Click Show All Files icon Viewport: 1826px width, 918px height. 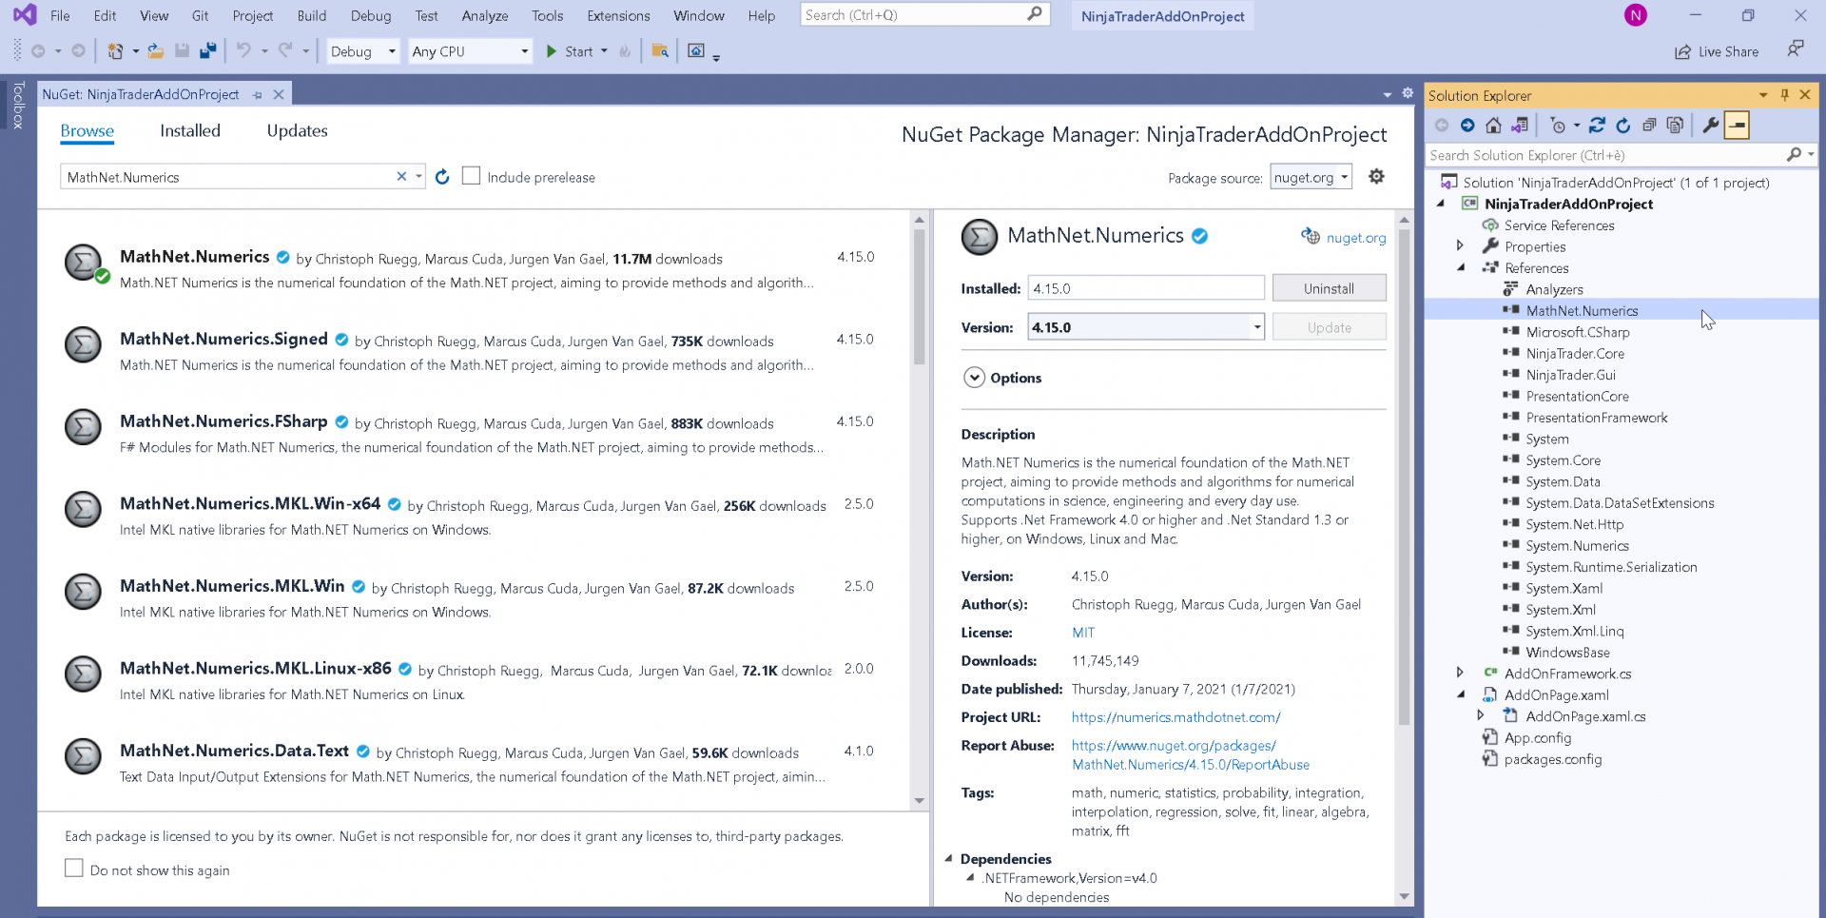click(1675, 126)
